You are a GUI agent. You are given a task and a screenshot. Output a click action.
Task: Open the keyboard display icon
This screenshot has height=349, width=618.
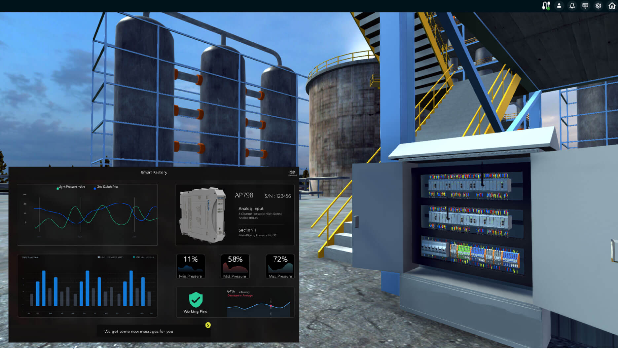pos(585,6)
